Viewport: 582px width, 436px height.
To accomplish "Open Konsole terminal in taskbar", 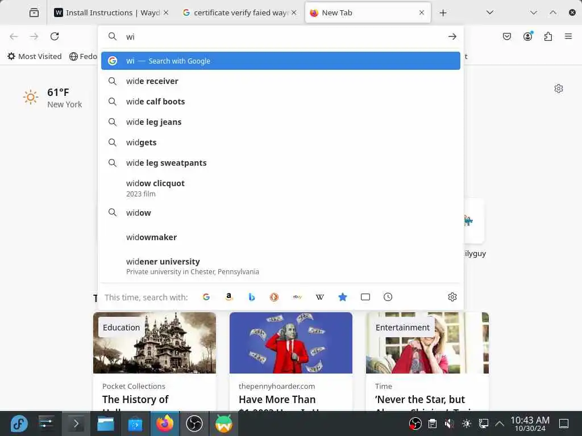I will [x=76, y=424].
